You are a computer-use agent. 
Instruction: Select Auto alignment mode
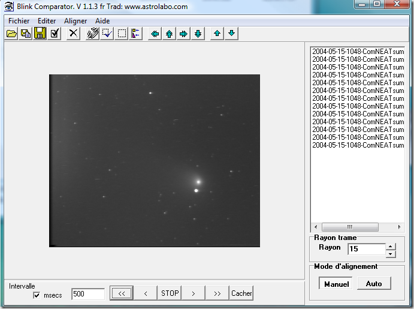tap(374, 284)
